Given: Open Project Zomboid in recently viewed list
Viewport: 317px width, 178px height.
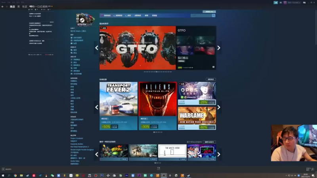Looking at the screenshot, I should pos(76,138).
